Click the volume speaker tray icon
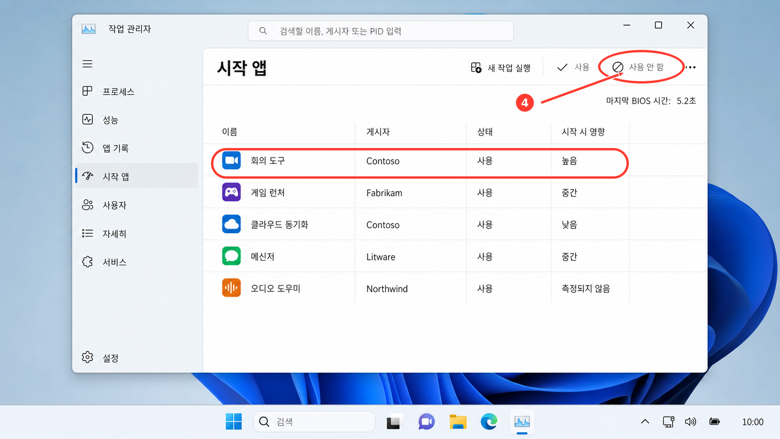 [x=690, y=422]
